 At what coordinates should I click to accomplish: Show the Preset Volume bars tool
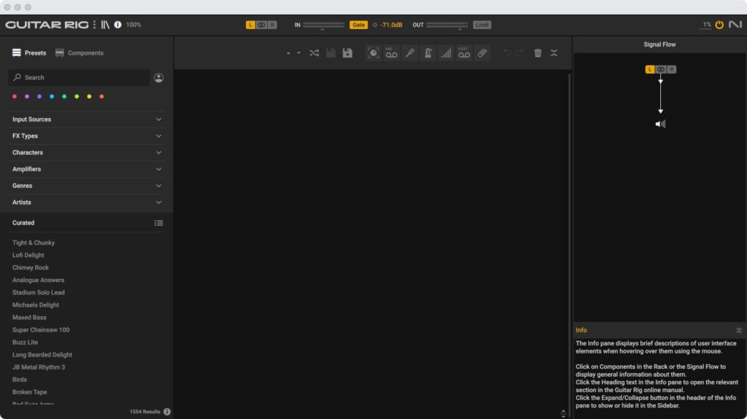pos(446,53)
